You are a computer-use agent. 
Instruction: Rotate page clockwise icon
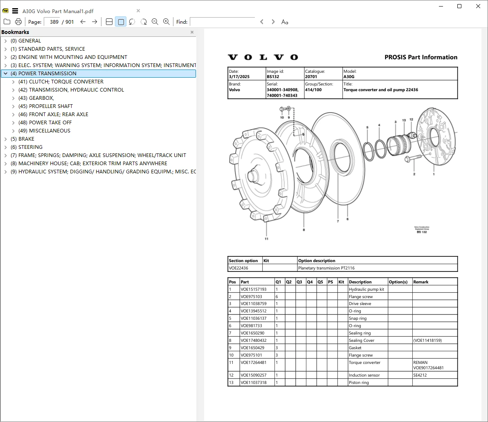pos(144,22)
